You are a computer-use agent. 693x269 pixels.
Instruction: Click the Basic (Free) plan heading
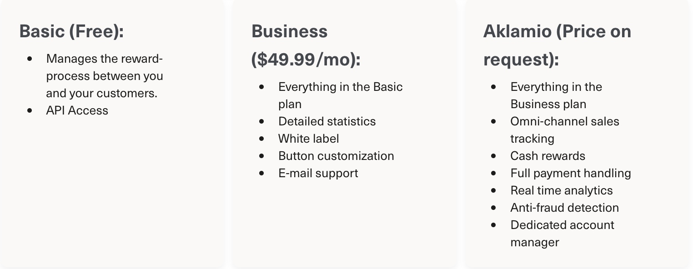tap(71, 32)
